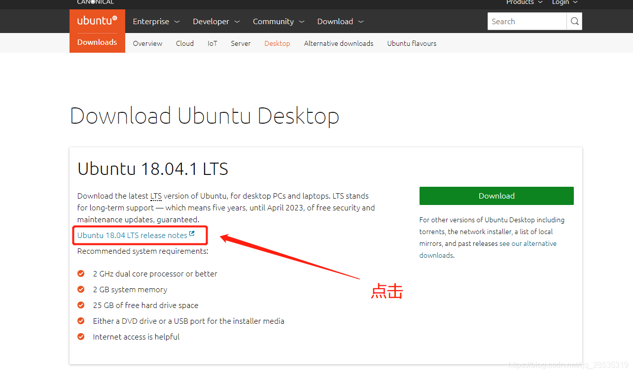Image resolution: width=633 pixels, height=374 pixels.
Task: Click the 'Download Ubuntu Desktop' page title
Action: tap(205, 116)
